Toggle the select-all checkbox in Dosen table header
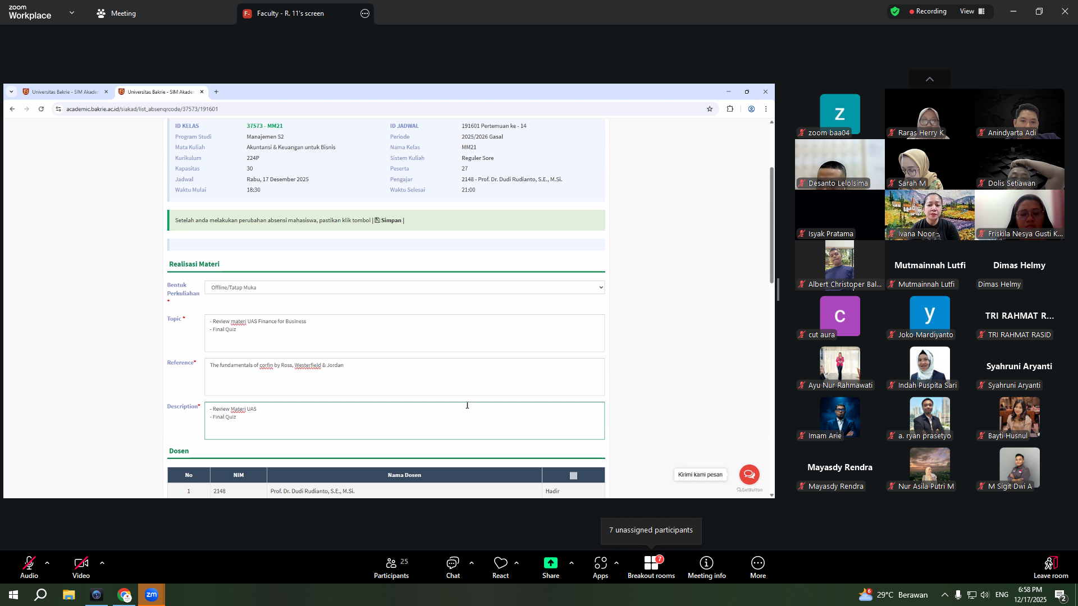 pyautogui.click(x=573, y=475)
